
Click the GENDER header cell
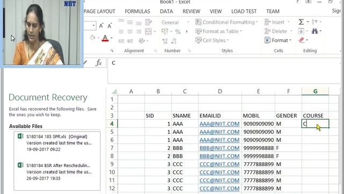click(x=288, y=115)
